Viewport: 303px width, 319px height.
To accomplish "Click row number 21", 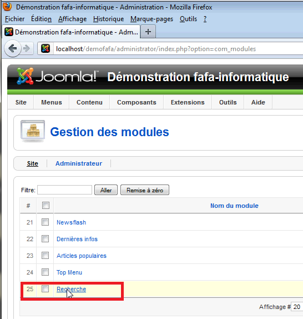I will pos(29,222).
